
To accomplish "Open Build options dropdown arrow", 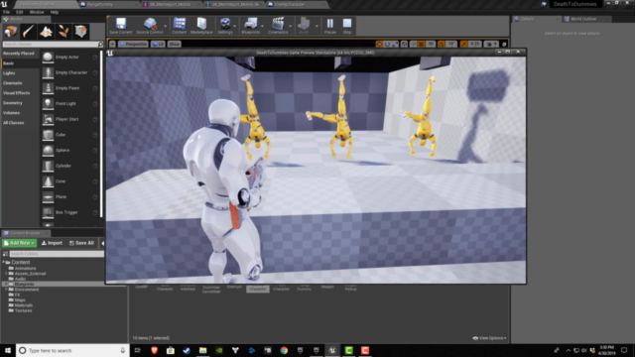I will (317, 26).
